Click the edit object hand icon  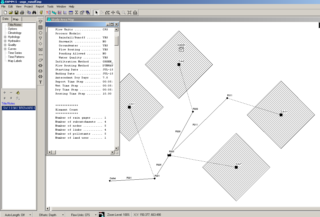(x=18, y=93)
